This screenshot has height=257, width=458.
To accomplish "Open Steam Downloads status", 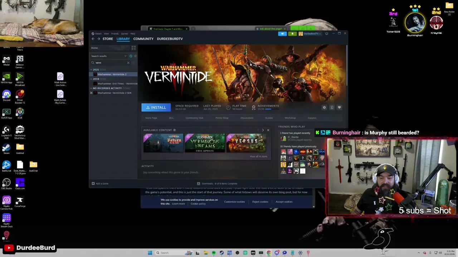I will pyautogui.click(x=217, y=183).
